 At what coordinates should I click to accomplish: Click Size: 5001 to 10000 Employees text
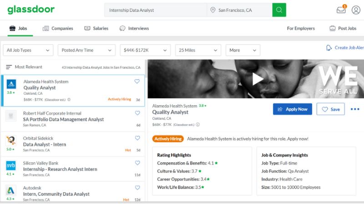coord(291,187)
